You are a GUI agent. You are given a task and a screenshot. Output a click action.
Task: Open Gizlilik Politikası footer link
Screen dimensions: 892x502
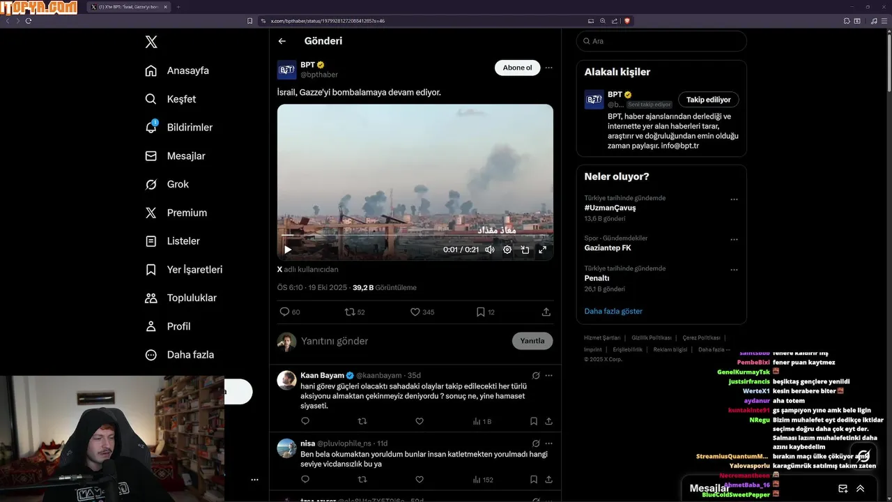pyautogui.click(x=652, y=337)
